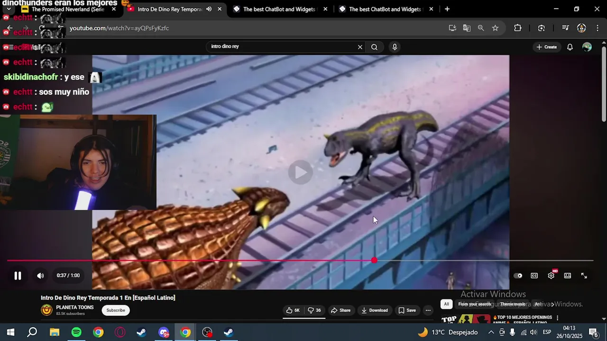Start voice search with the microphone
607x341 pixels.
(395, 47)
